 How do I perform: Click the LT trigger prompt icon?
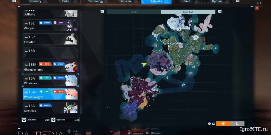click(x=102, y=12)
